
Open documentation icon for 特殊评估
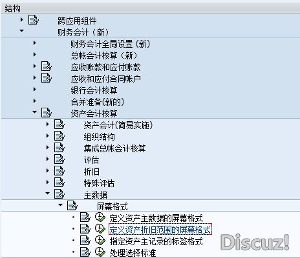click(59, 183)
